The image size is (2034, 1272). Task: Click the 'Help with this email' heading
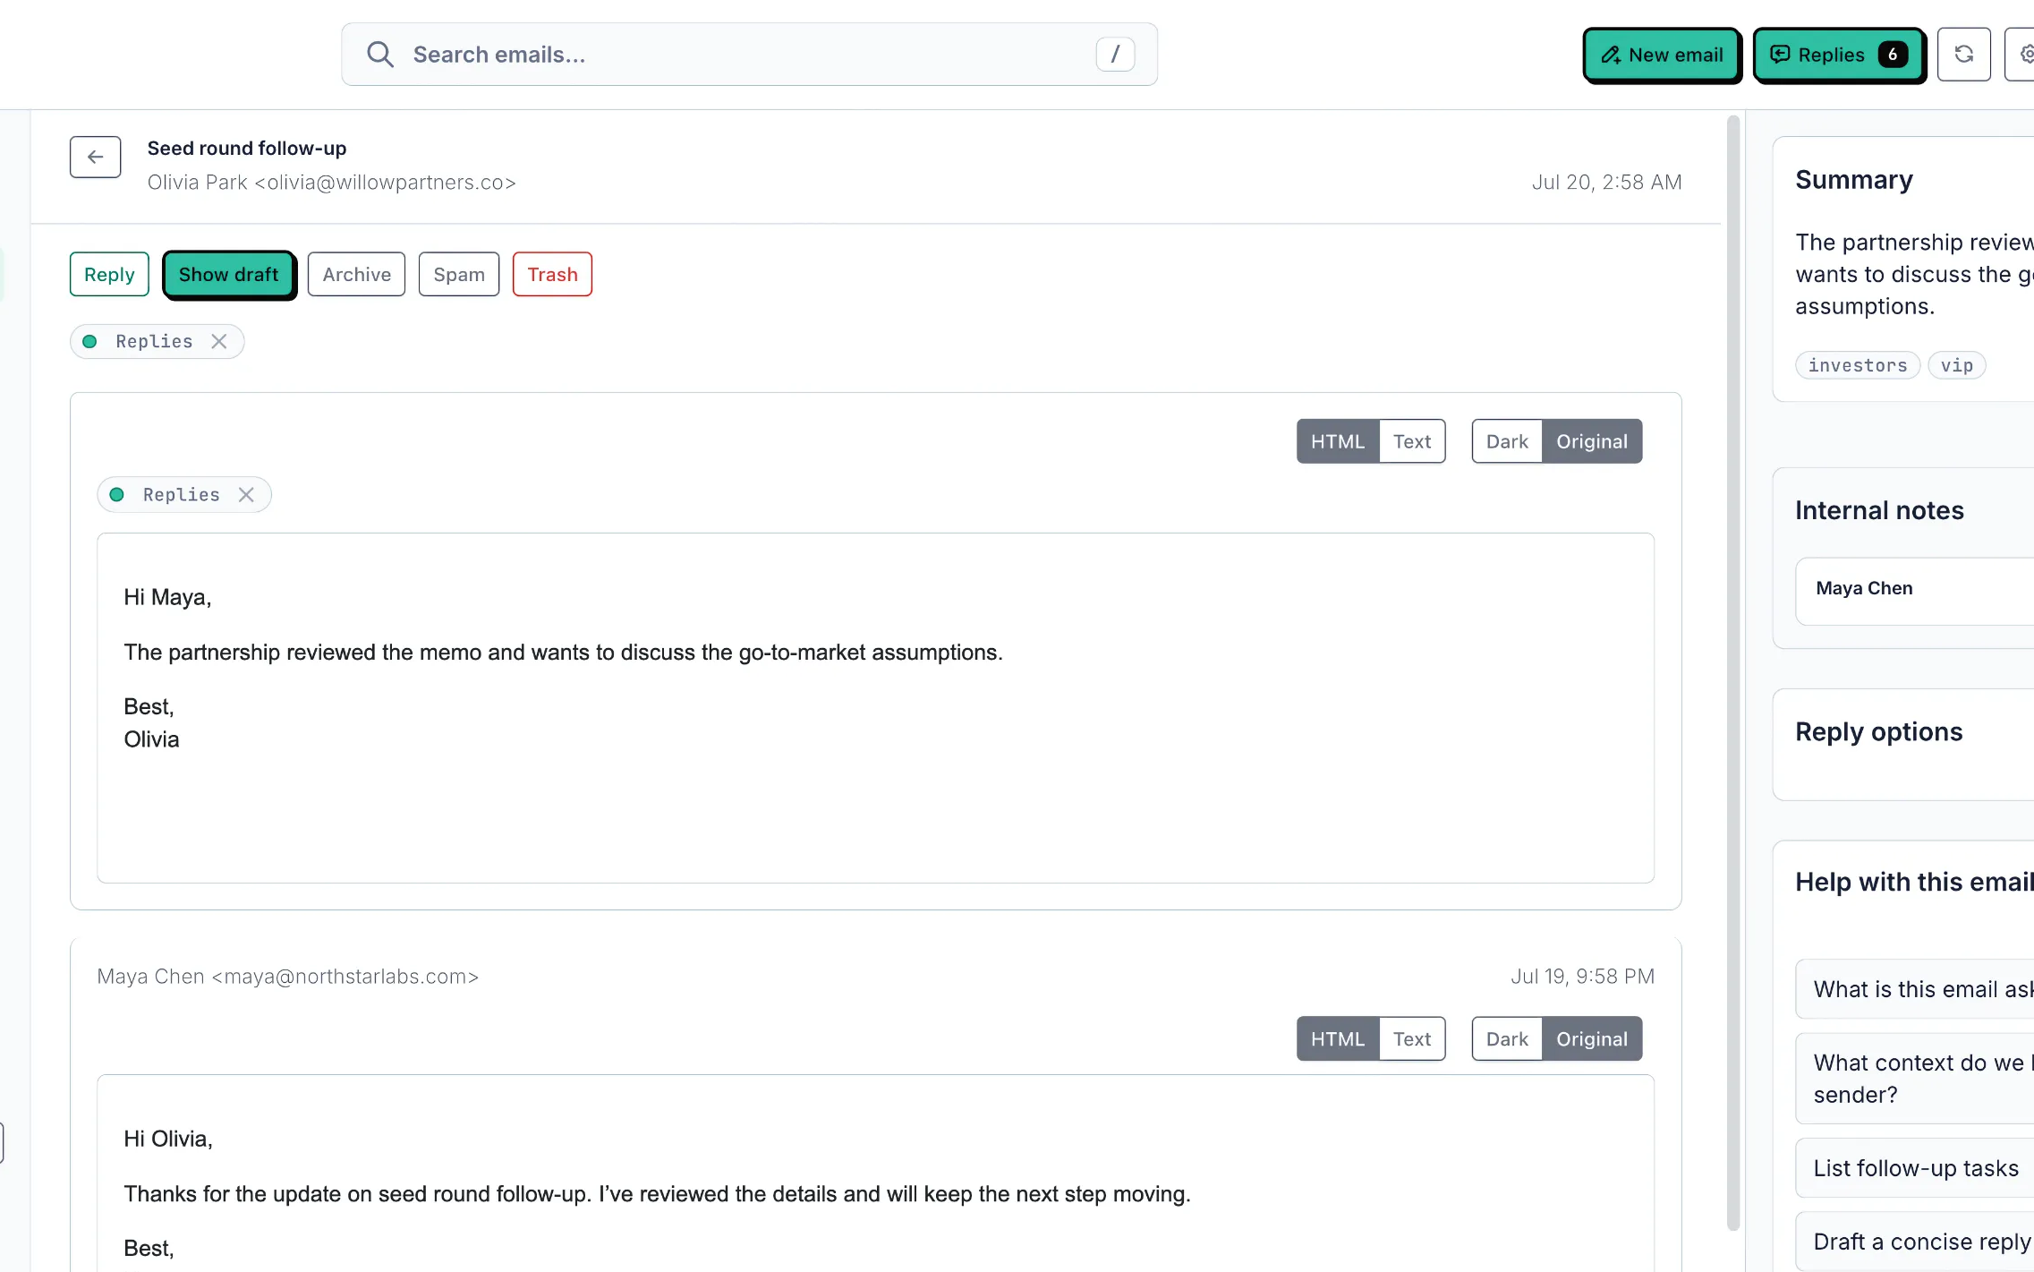coord(1915,882)
